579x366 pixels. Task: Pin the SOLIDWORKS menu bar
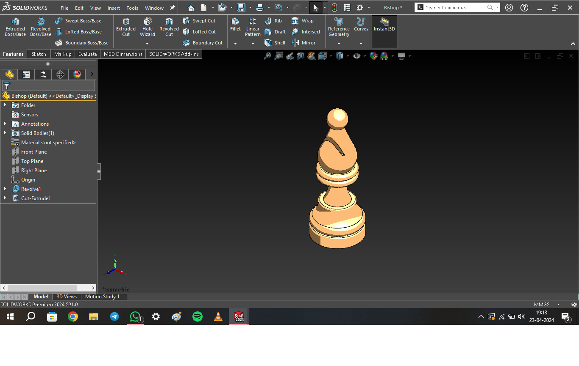tap(173, 8)
